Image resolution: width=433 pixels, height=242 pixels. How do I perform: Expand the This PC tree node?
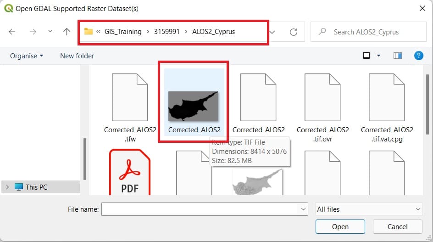pyautogui.click(x=7, y=187)
